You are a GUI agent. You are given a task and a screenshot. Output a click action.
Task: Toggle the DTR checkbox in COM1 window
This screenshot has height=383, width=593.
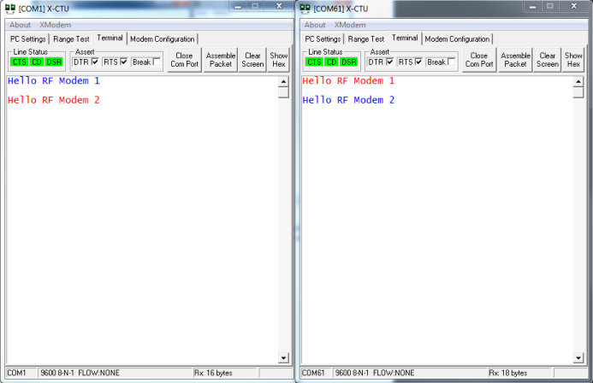point(95,62)
